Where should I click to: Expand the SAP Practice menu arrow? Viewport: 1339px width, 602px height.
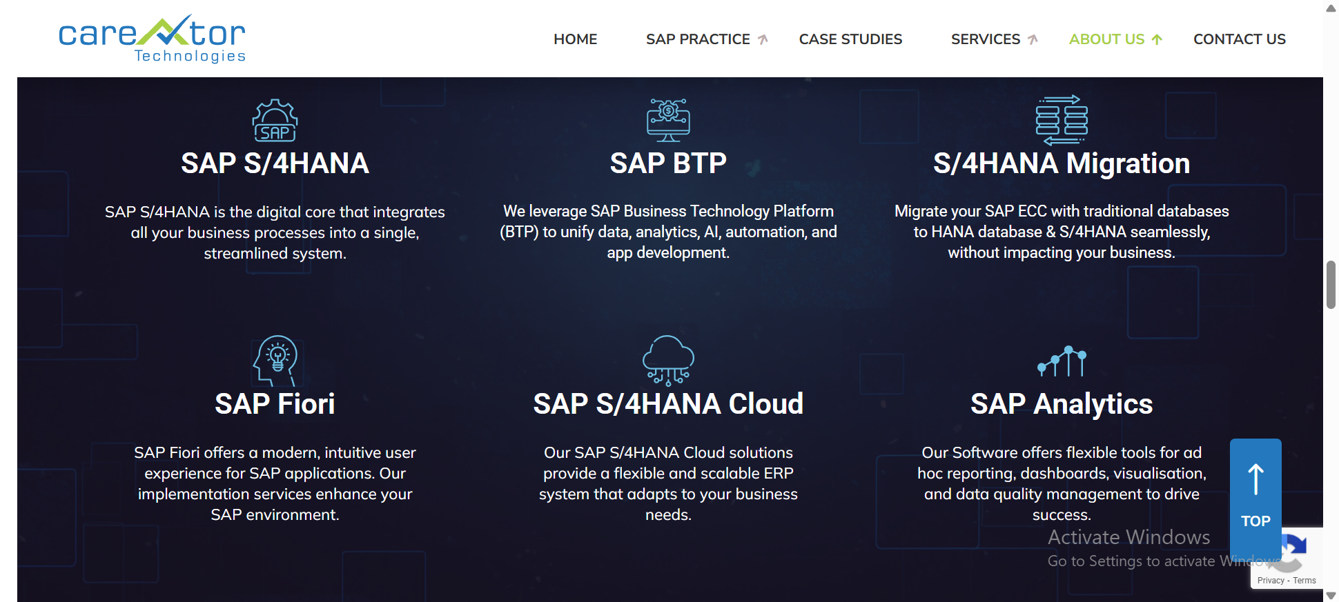point(763,39)
